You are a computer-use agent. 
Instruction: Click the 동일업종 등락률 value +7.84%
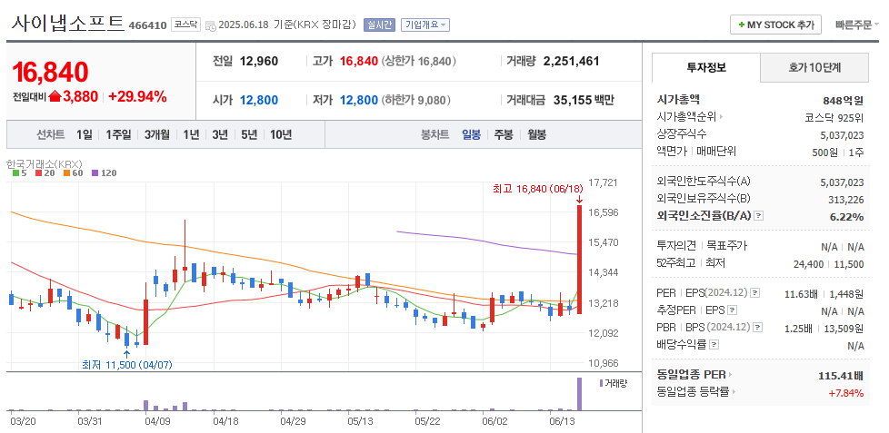pyautogui.click(x=846, y=392)
